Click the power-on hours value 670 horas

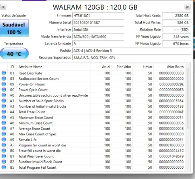[x=176, y=44]
